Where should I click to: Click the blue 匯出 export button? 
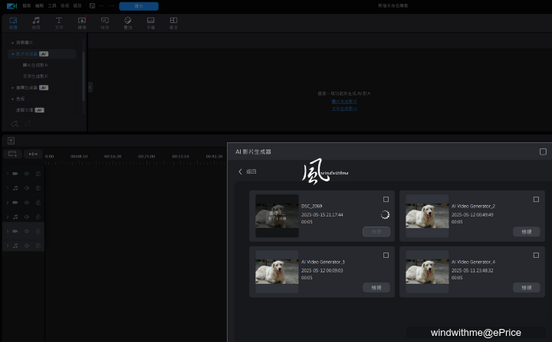pos(139,5)
